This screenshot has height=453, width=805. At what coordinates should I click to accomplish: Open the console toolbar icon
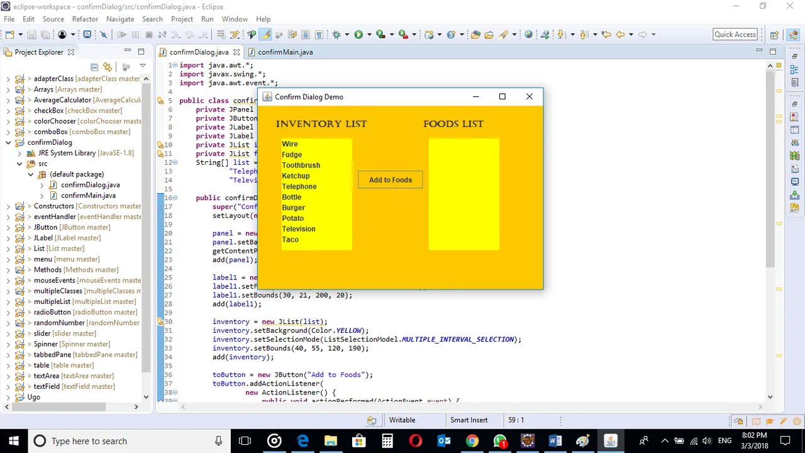click(x=87, y=35)
